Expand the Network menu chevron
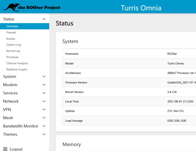The image size is (196, 151). [x=44, y=101]
